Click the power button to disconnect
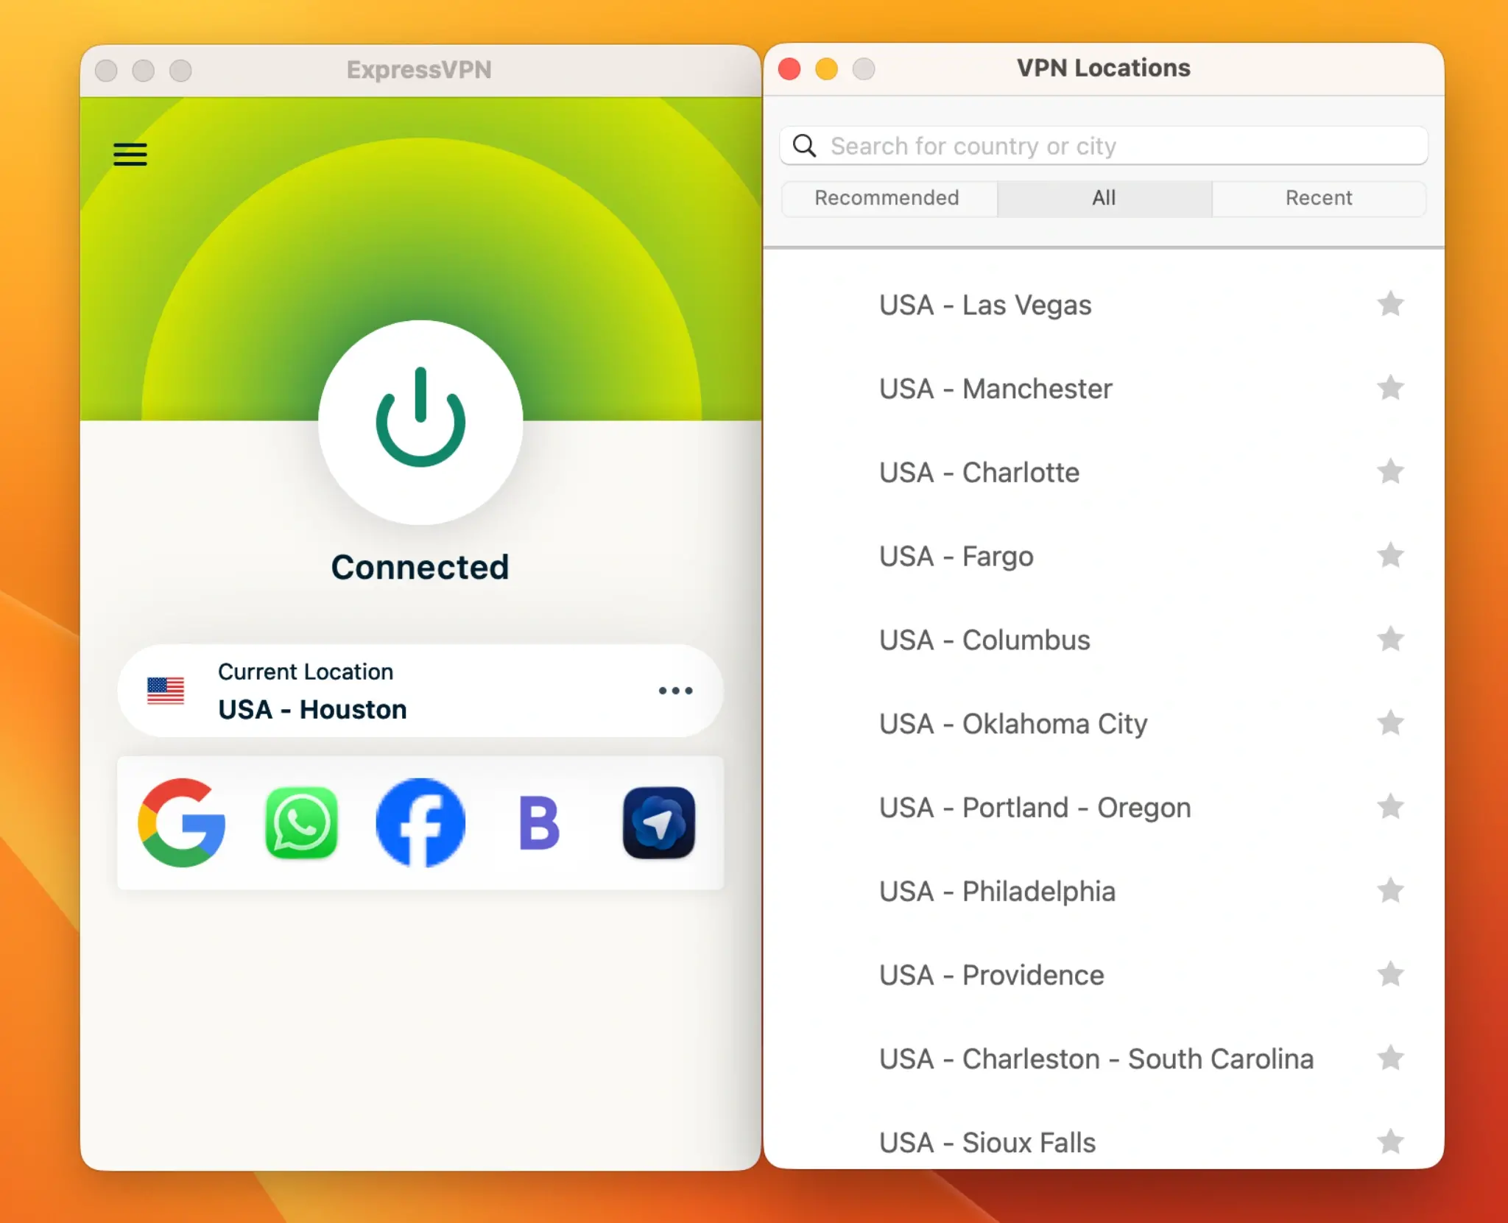 [419, 420]
